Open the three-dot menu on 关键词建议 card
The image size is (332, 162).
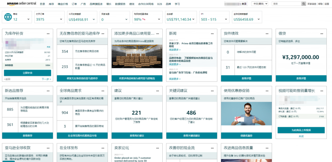(212, 91)
